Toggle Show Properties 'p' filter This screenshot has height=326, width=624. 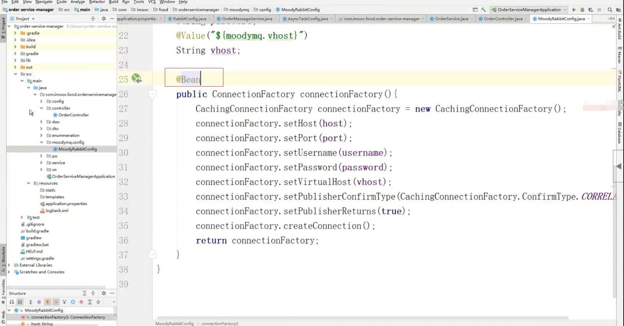click(39, 302)
